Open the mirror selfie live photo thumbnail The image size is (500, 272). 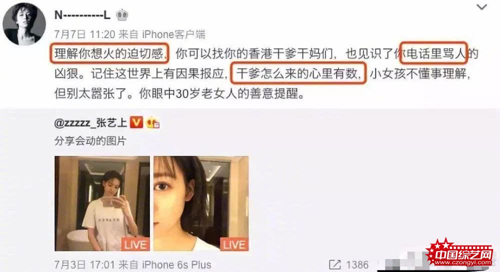(x=102, y=203)
